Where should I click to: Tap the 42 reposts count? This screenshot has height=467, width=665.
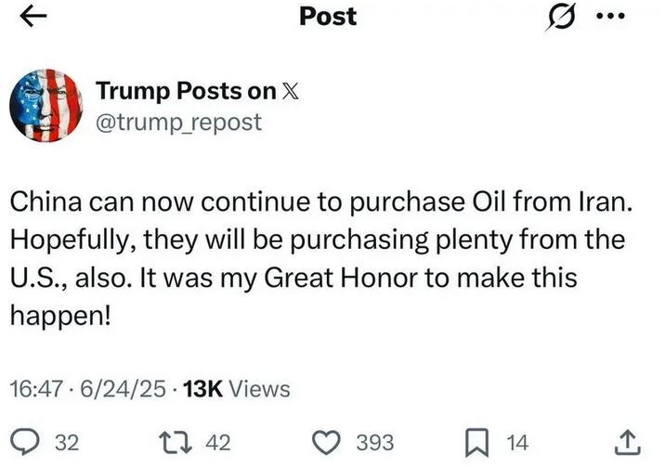(x=217, y=443)
